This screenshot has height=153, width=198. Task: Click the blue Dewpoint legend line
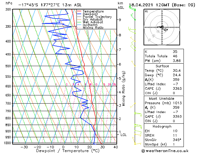pos(79,14)
